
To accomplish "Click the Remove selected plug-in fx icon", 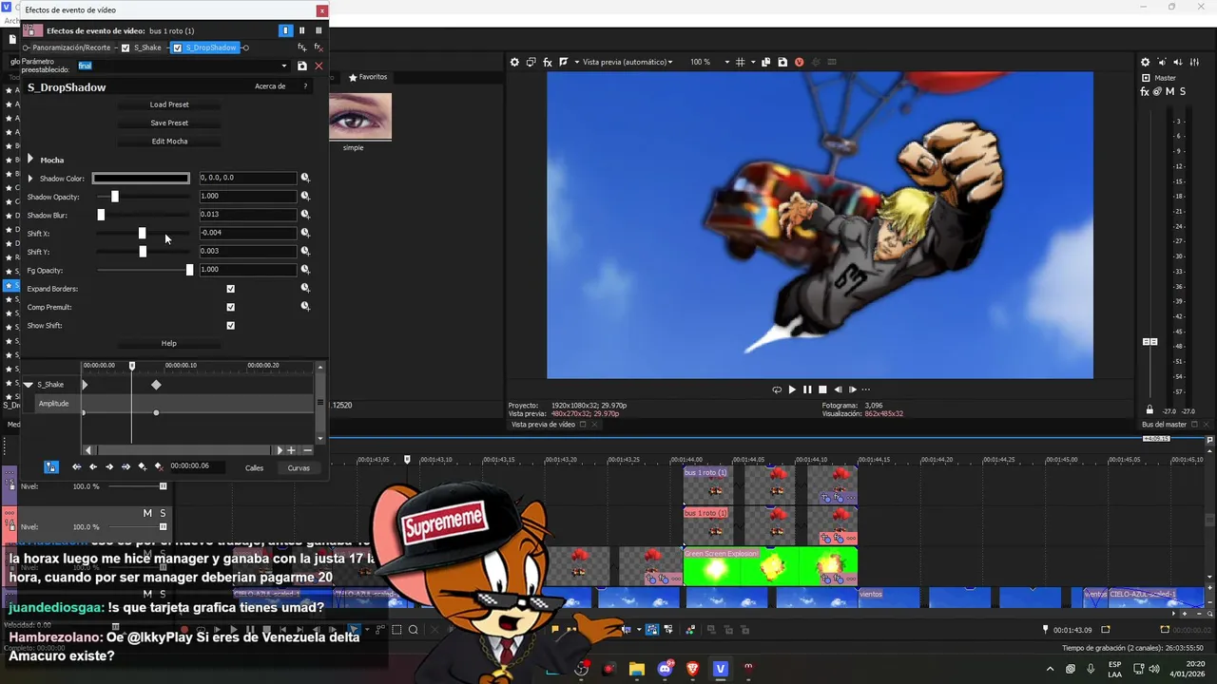I will click(319, 47).
